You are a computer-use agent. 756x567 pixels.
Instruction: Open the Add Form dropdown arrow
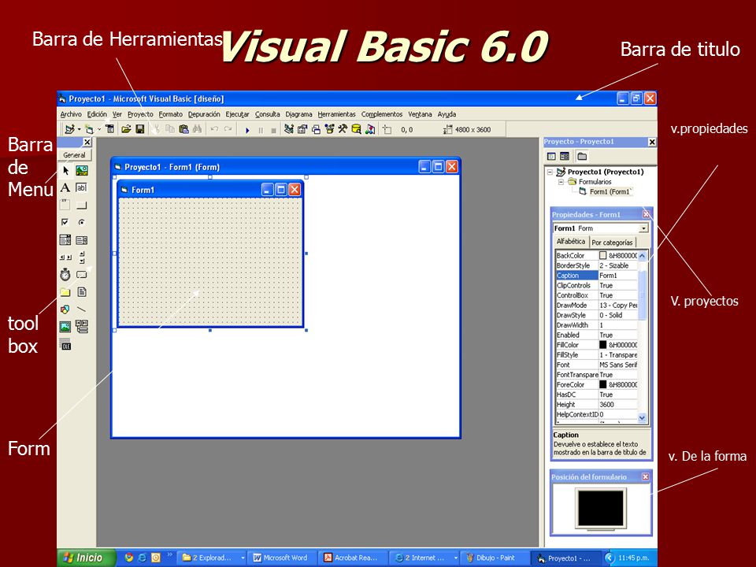[99, 129]
